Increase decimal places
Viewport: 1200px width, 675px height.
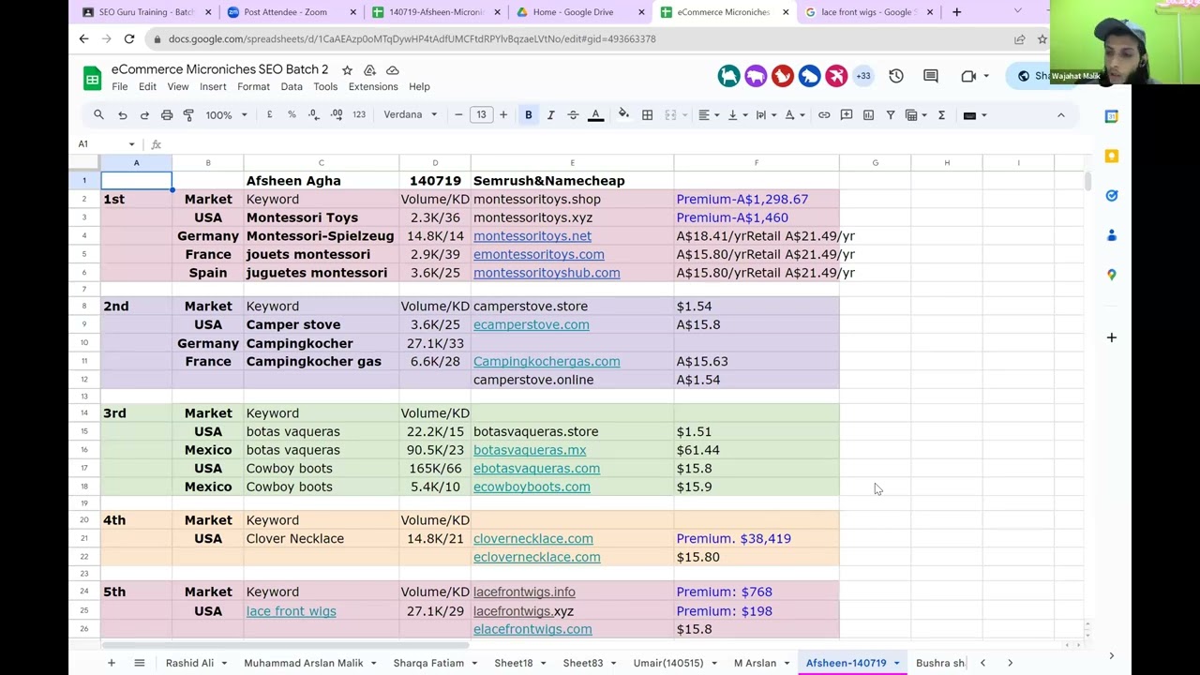tap(336, 115)
